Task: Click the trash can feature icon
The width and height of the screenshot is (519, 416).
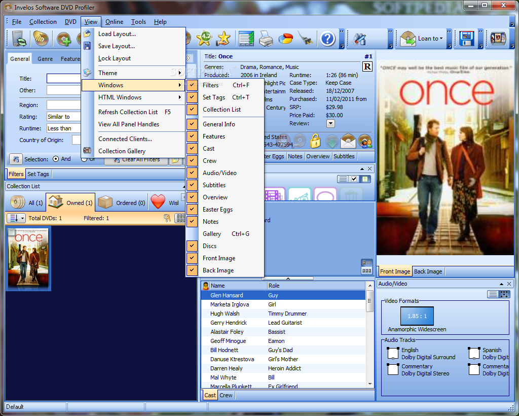Action: 351,194
